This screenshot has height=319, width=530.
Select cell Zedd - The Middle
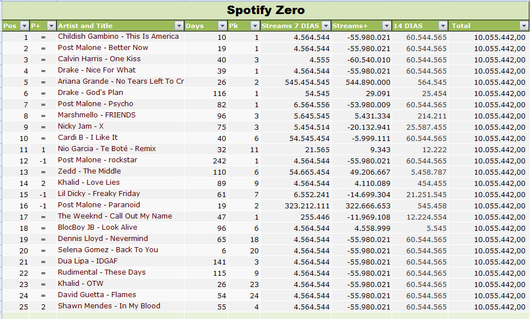pos(120,171)
